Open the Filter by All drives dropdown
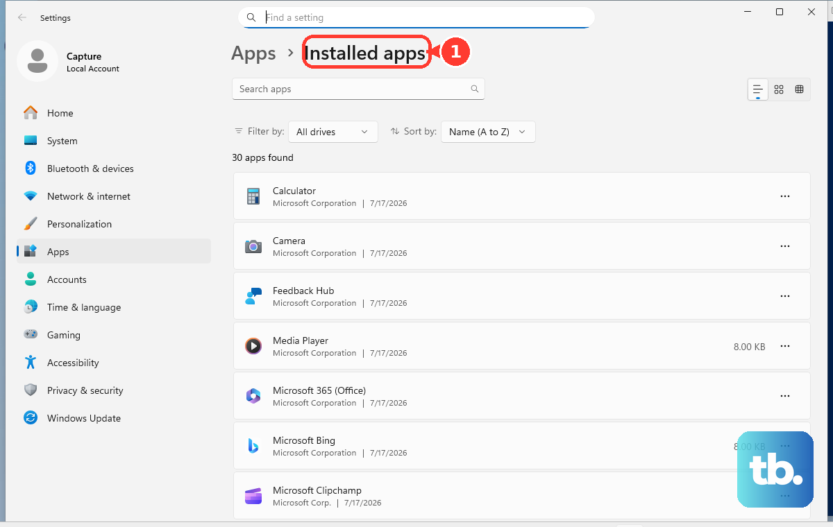833x527 pixels. click(333, 132)
